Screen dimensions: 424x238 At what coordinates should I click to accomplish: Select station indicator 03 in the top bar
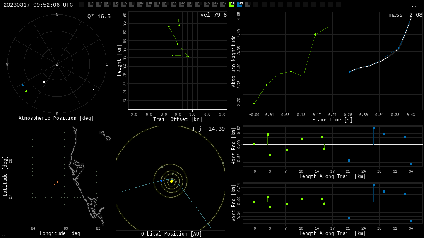pyautogui.click(x=107, y=5)
